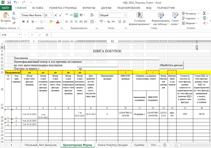Open Книга Покупок_Продаж sheet
Image resolution: width=211 pixels, height=148 pixels.
(x=113, y=145)
